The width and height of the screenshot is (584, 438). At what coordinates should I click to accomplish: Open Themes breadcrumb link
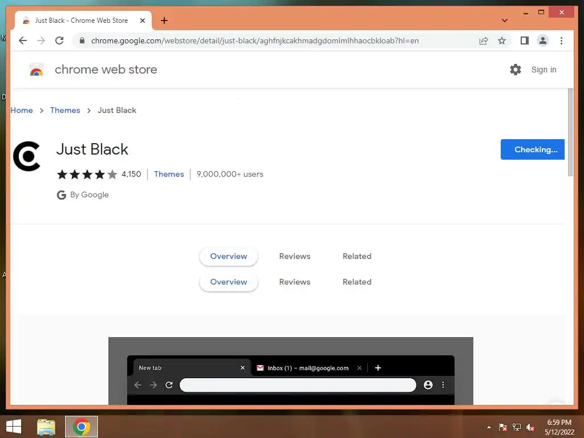pyautogui.click(x=65, y=110)
